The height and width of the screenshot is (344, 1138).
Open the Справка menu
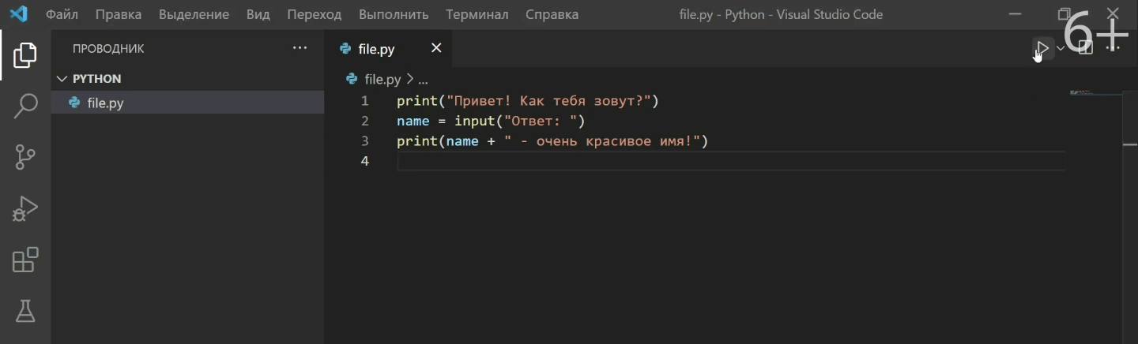[x=552, y=14]
